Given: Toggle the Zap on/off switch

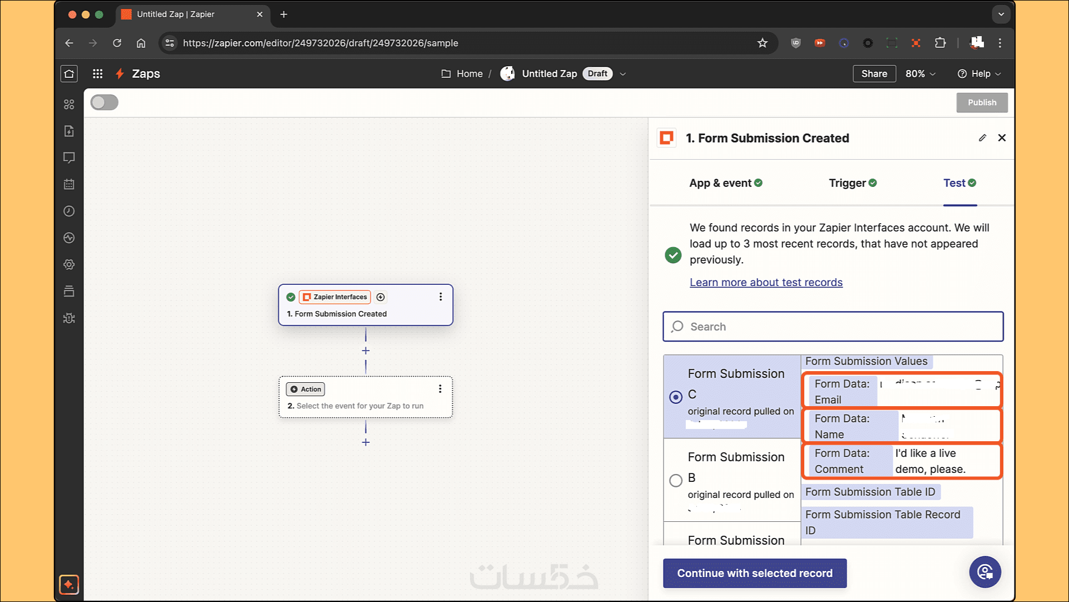Looking at the screenshot, I should coord(105,102).
